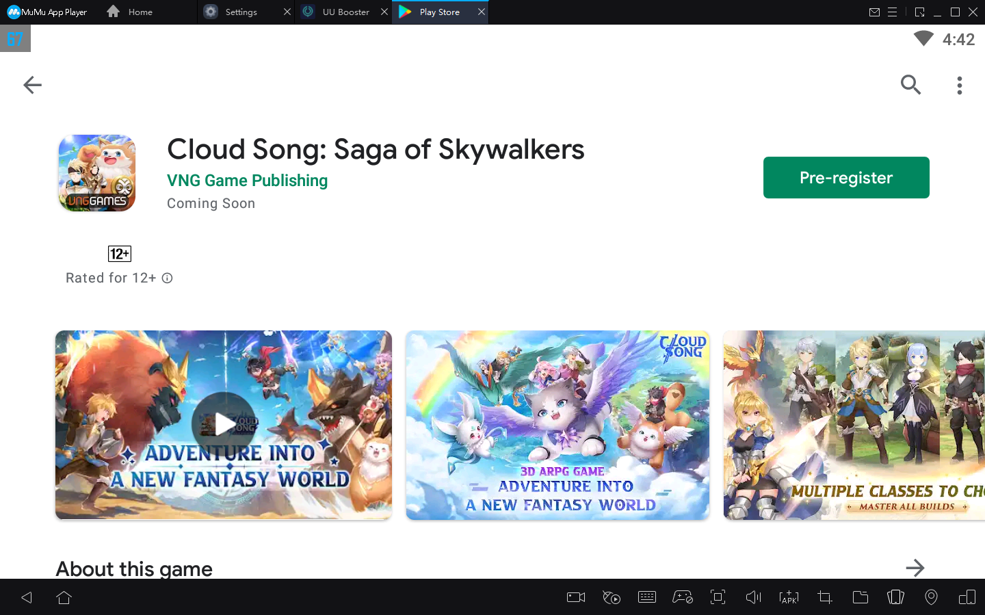
Task: Switch to the Home tab
Action: pos(130,12)
